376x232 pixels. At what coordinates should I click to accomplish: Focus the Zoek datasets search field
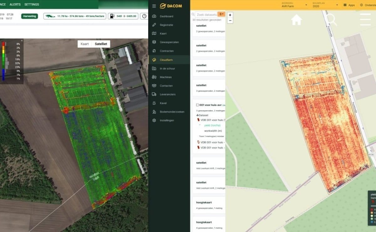coord(207,15)
